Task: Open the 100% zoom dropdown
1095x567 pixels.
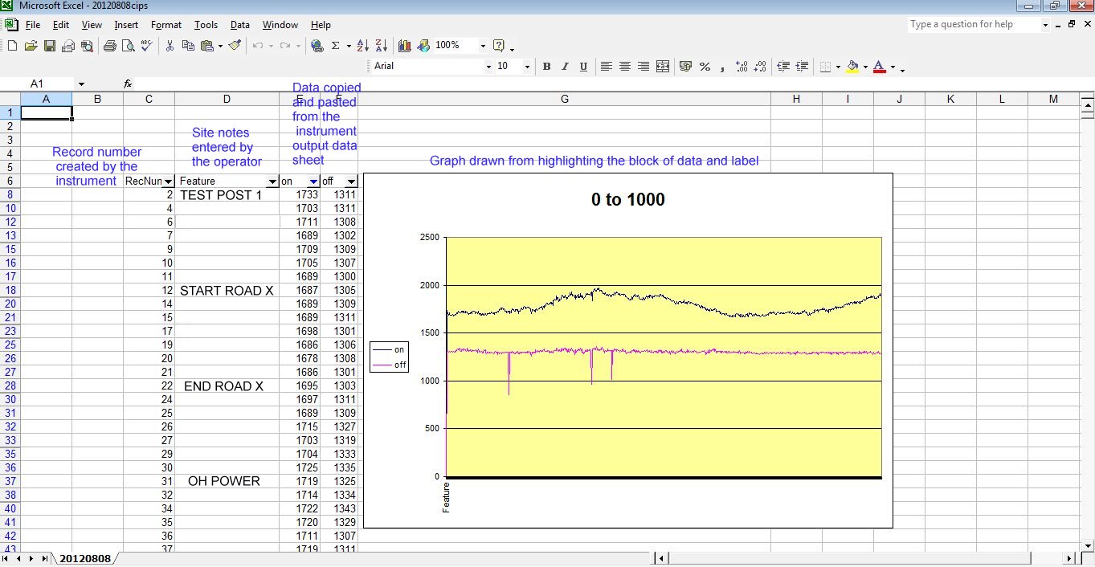Action: tap(483, 46)
